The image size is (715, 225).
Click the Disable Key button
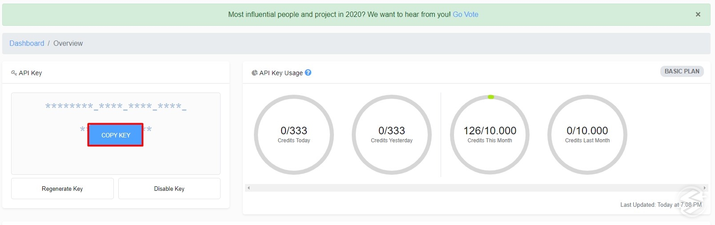169,189
